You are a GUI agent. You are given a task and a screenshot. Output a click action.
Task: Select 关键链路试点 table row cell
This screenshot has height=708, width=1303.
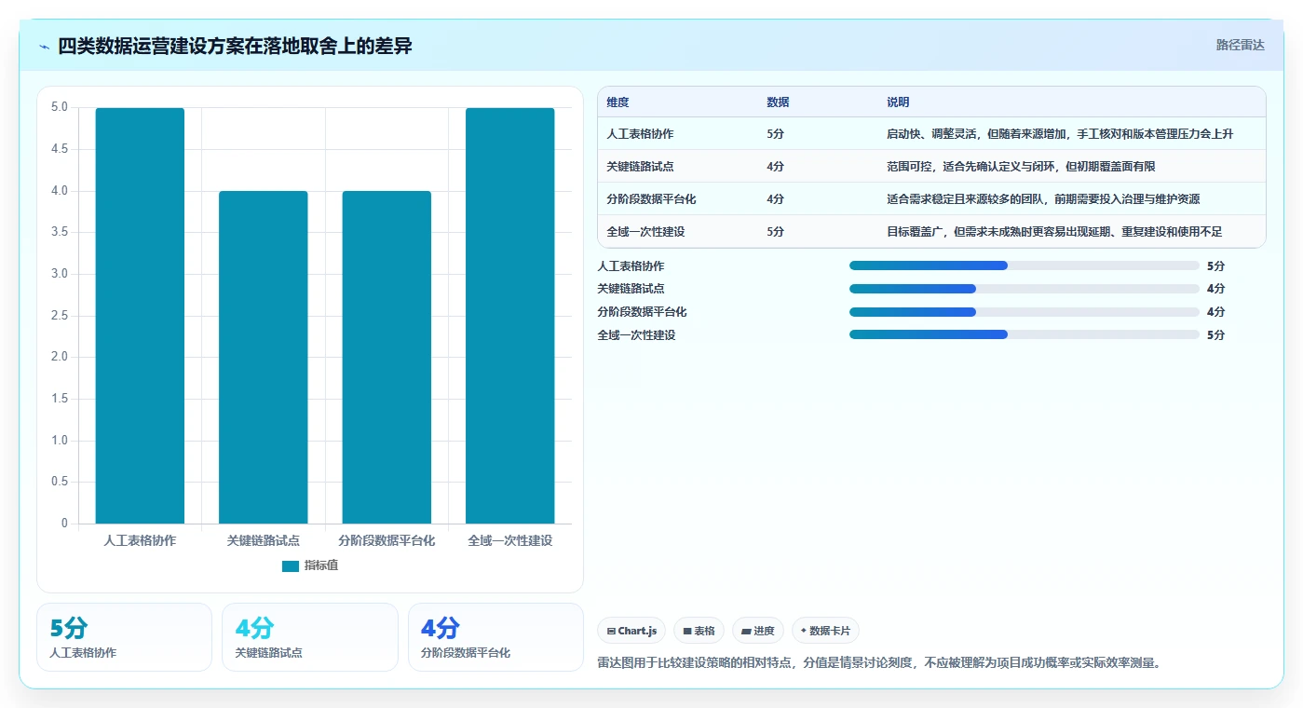[640, 167]
